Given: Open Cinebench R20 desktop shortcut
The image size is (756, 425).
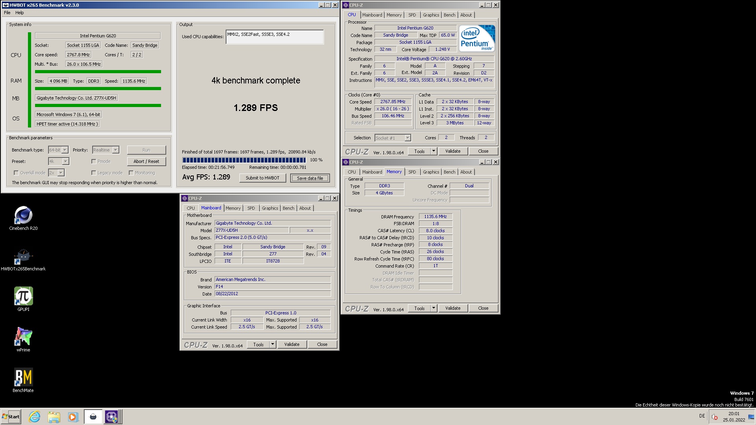Looking at the screenshot, I should (x=23, y=218).
